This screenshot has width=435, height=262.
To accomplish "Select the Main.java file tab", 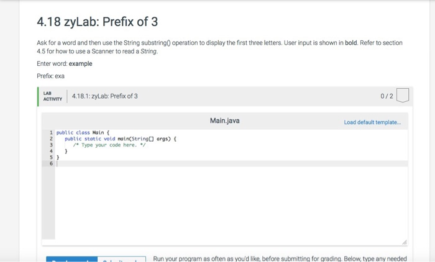I will click(224, 120).
